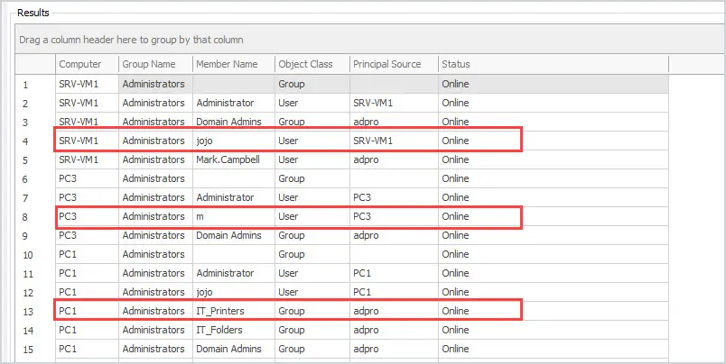Click the member named m on PC3

[234, 216]
